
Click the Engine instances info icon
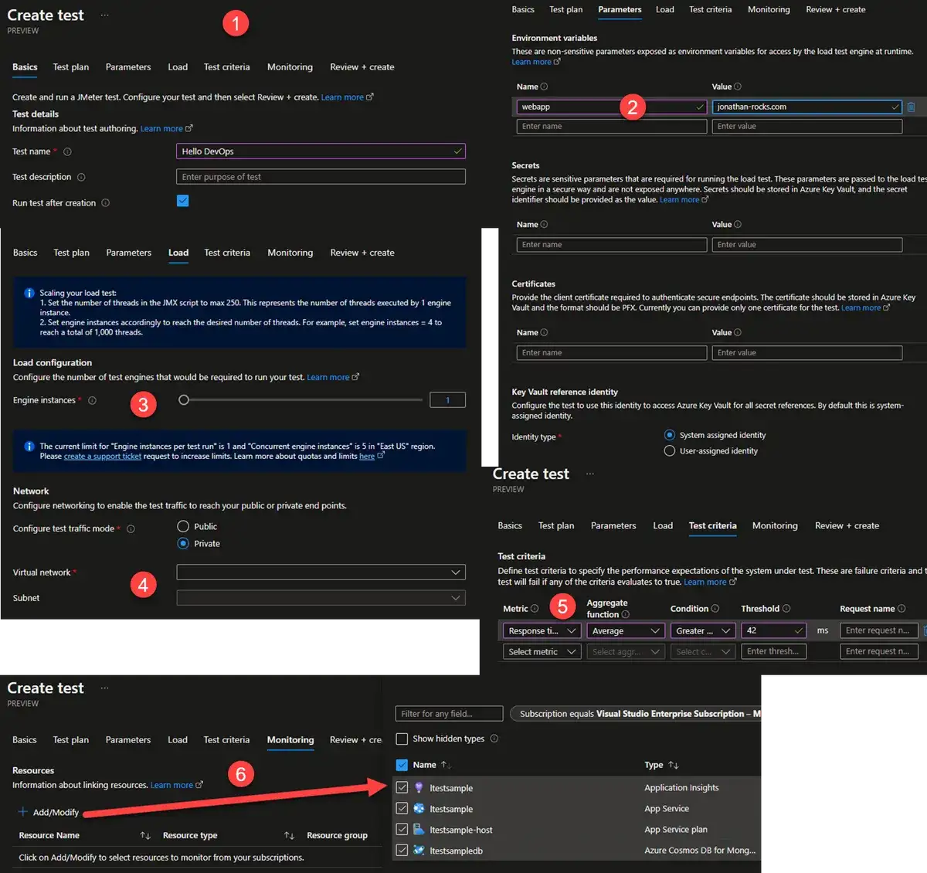93,400
